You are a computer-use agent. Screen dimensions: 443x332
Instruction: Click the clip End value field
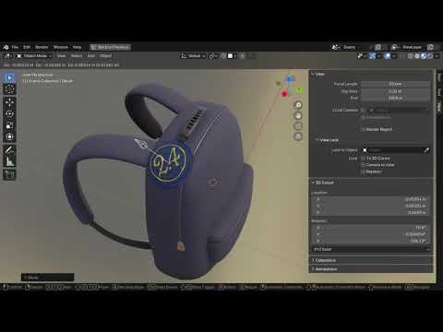tap(395, 98)
